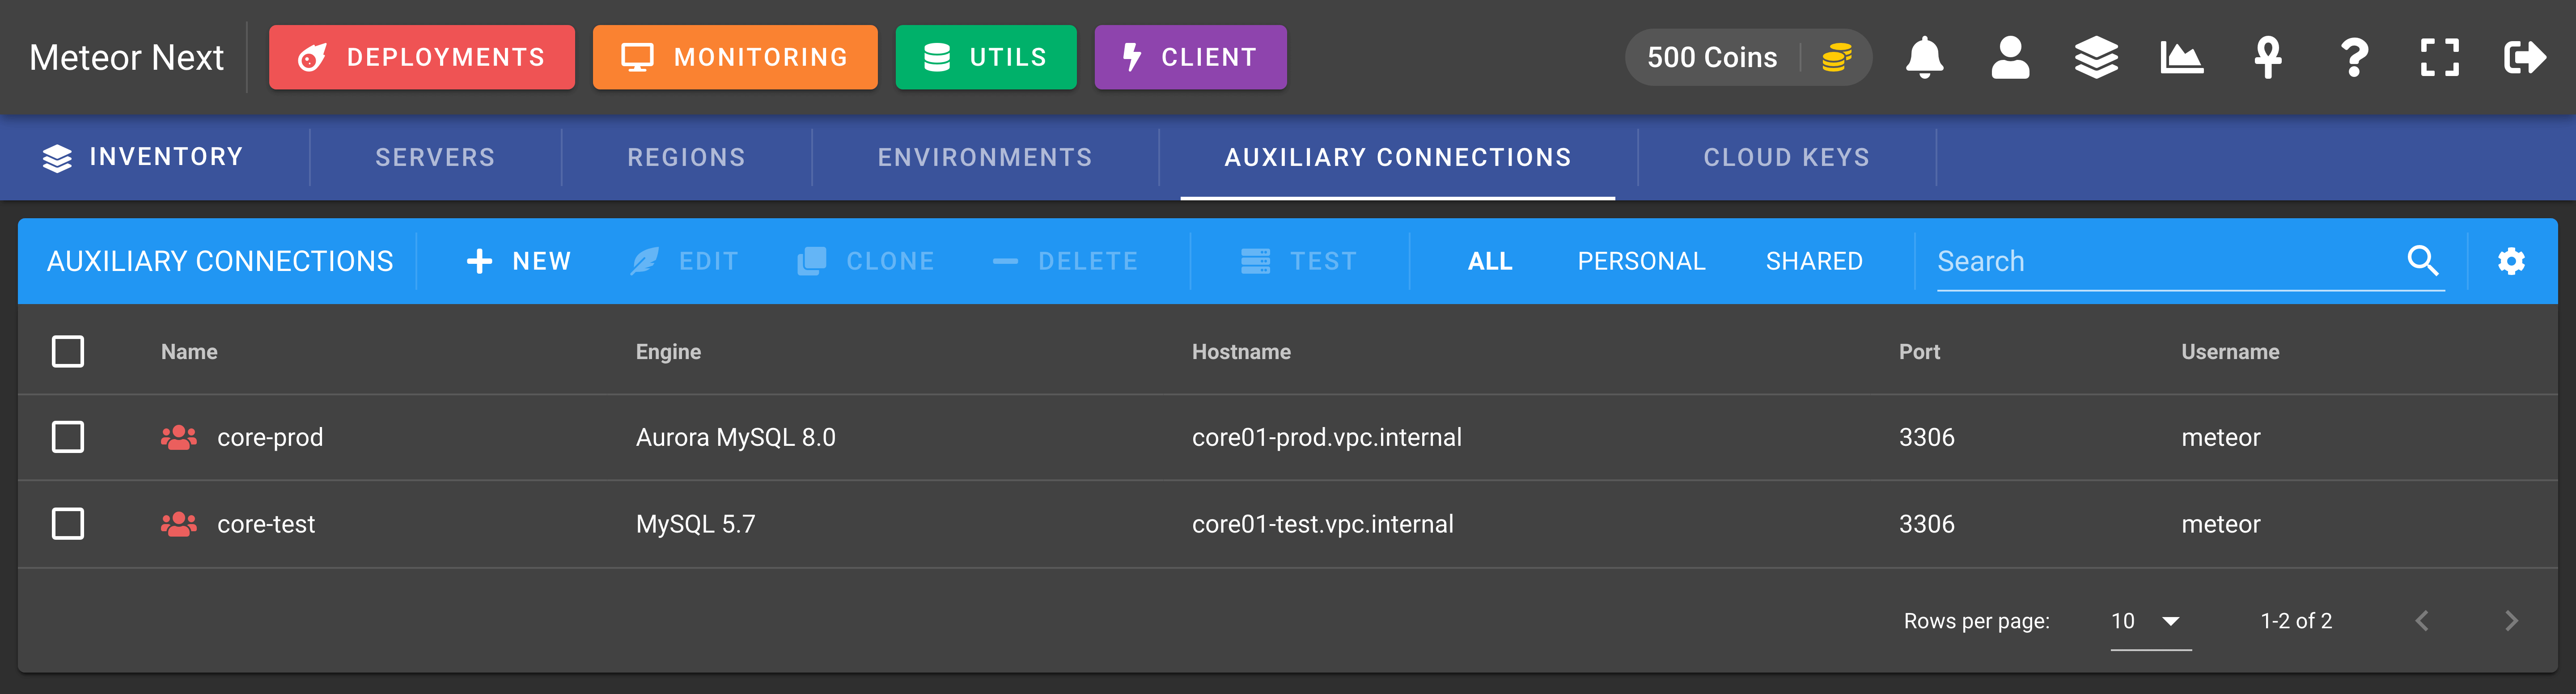Click the Edit connection button
Image resolution: width=2576 pixels, height=694 pixels.
685,261
